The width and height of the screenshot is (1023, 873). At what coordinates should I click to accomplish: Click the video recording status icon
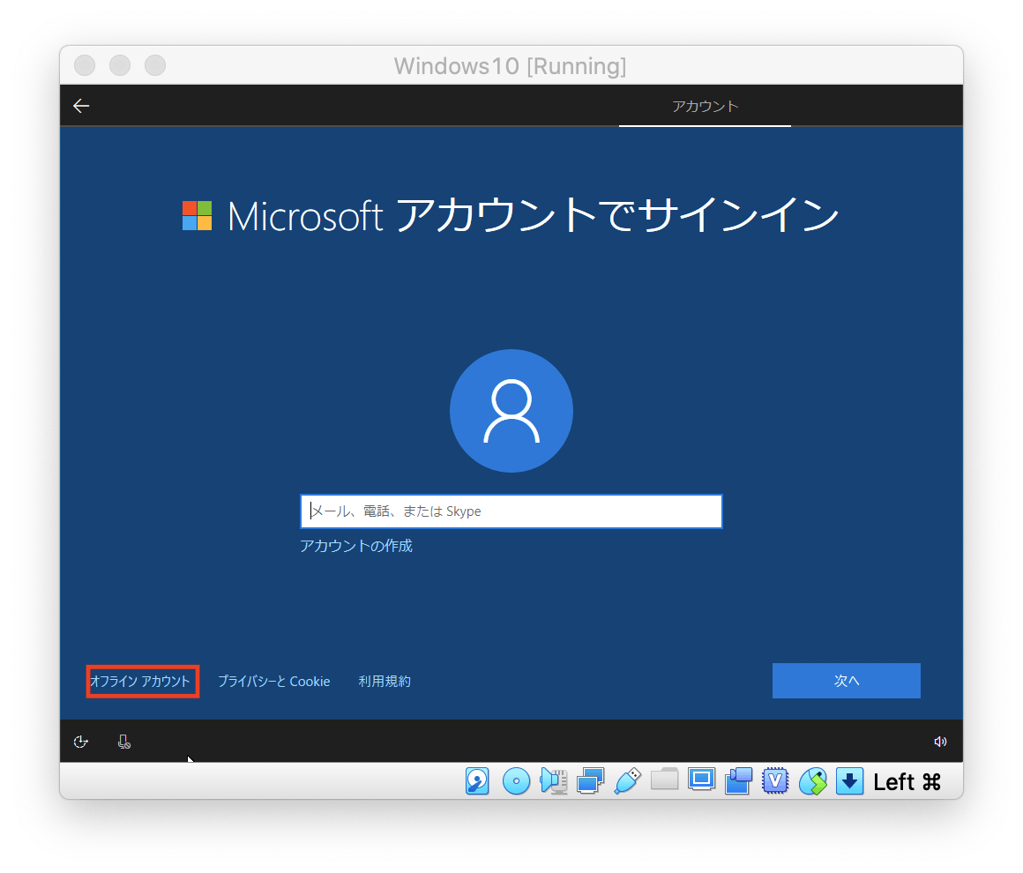(x=738, y=780)
